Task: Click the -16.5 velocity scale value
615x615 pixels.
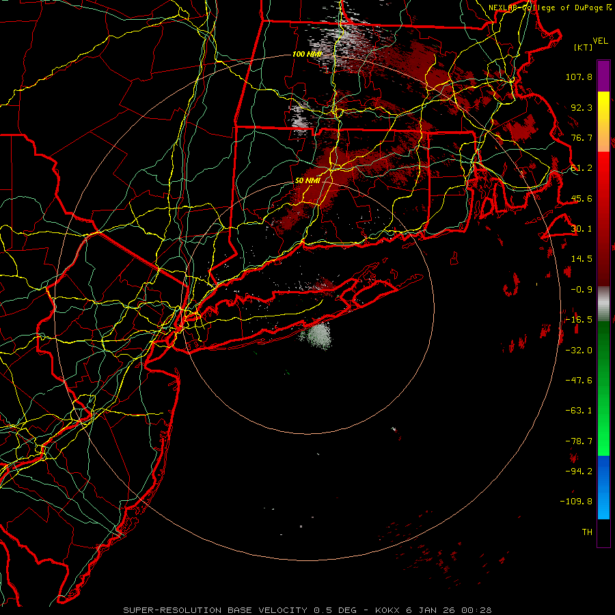Action: click(x=579, y=320)
